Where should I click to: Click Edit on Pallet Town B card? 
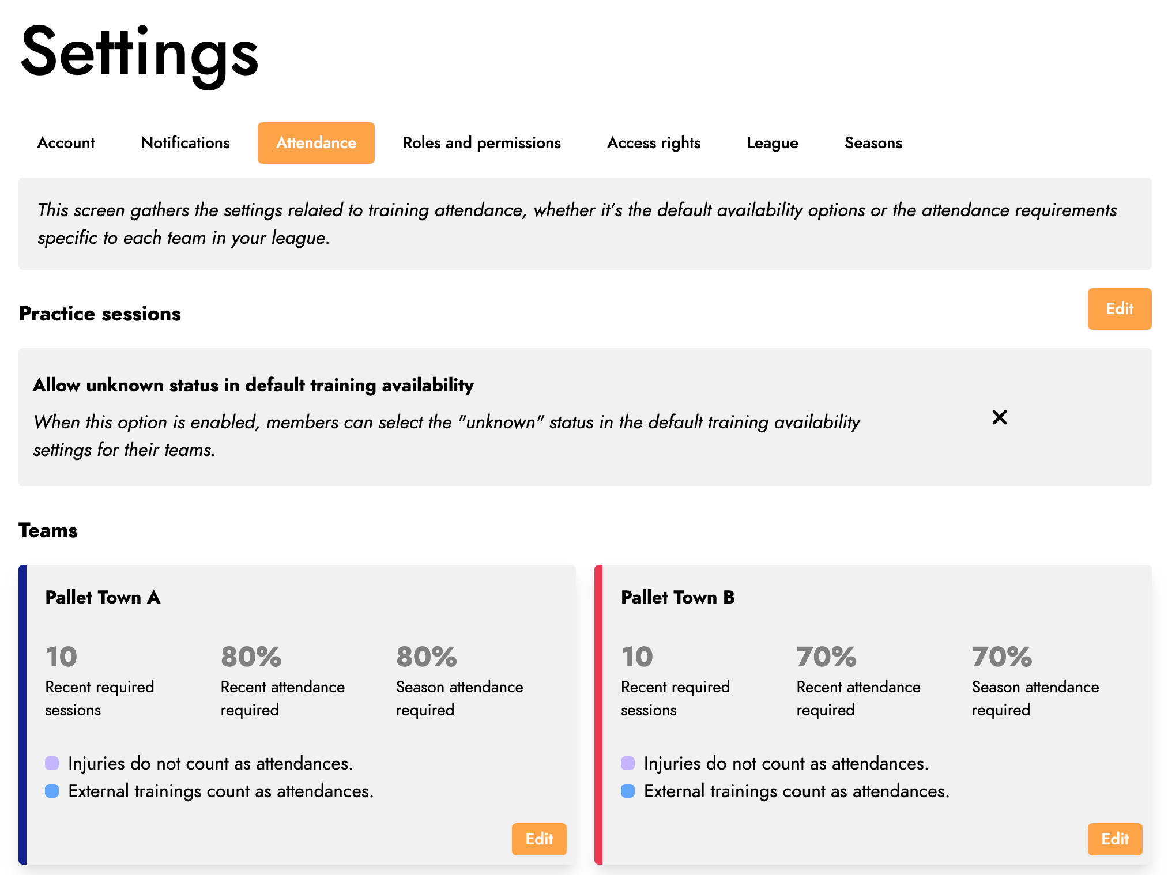coord(1114,839)
